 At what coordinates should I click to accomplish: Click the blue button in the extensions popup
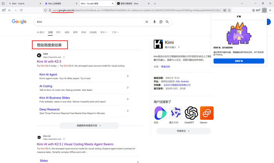[x=239, y=61]
